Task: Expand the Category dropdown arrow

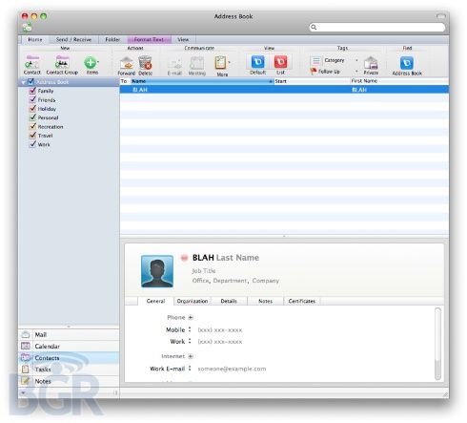Action: pos(356,60)
